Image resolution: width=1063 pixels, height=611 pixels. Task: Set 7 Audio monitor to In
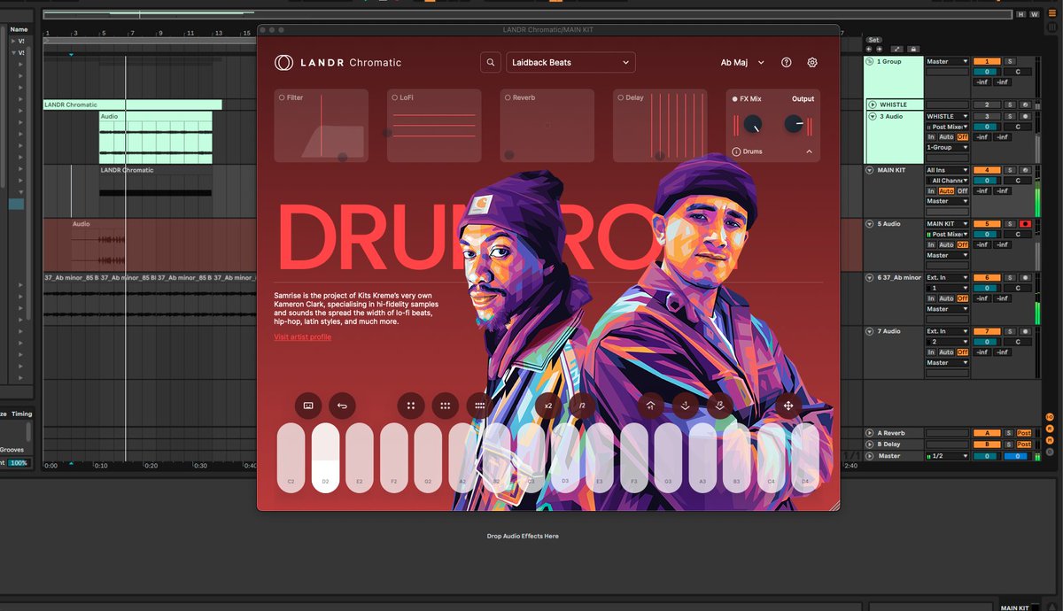tap(931, 352)
